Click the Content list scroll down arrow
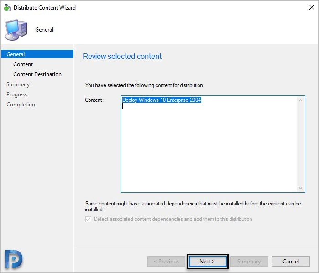The width and height of the screenshot is (319, 273). coord(300,188)
